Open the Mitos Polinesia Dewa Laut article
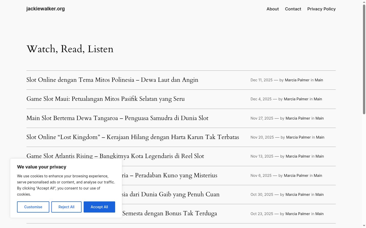The height and width of the screenshot is (228, 366). (x=112, y=80)
